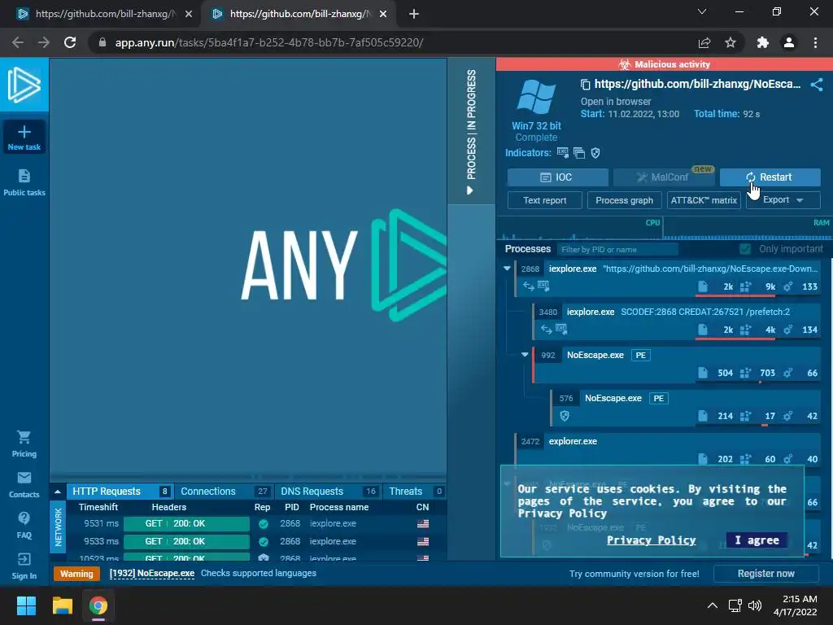833x625 pixels.
Task: Share the task via share icon
Action: click(x=817, y=85)
